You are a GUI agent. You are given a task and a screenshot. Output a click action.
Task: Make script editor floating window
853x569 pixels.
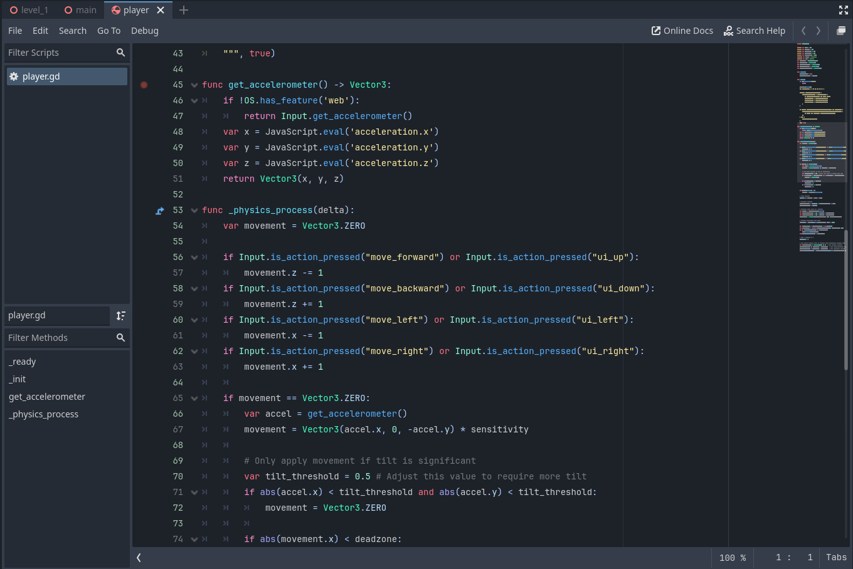click(x=841, y=31)
